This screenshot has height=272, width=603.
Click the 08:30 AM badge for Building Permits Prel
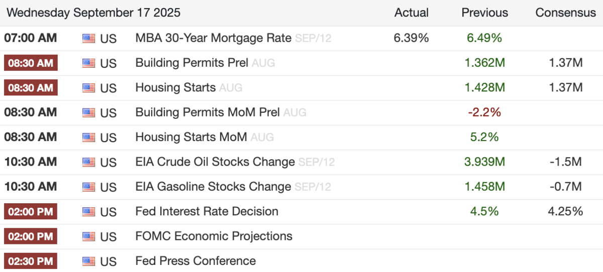click(x=31, y=63)
